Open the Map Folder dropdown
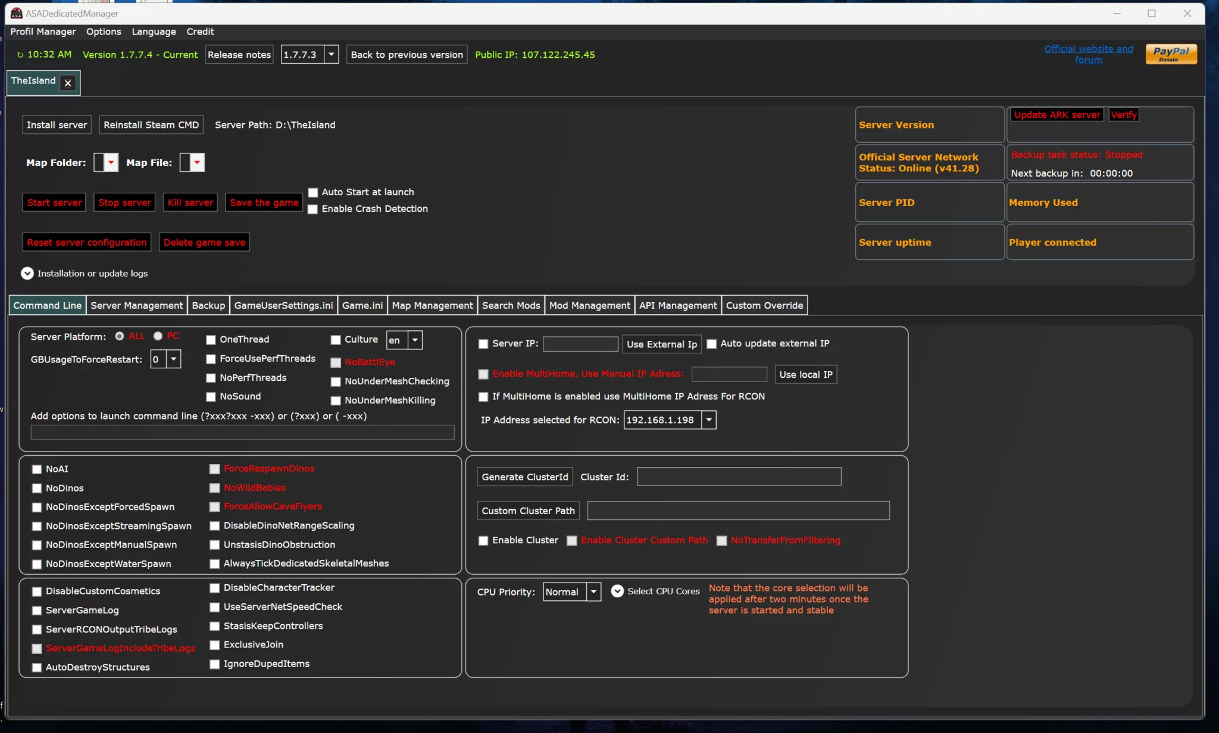Image resolution: width=1219 pixels, height=733 pixels. coord(111,162)
